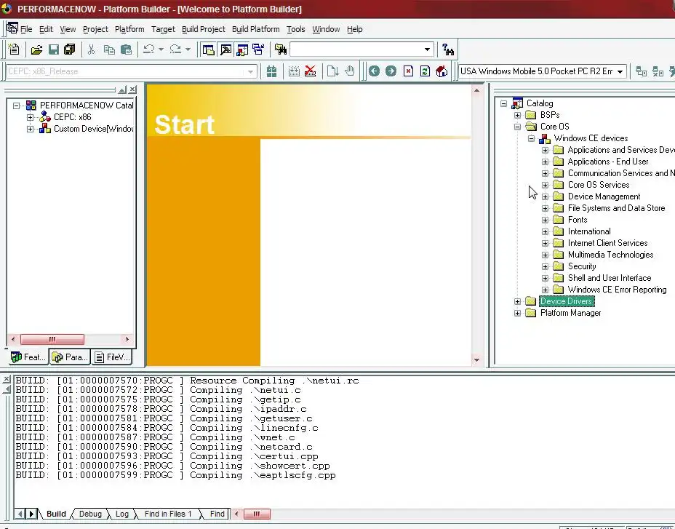Open the Target menu

163,29
